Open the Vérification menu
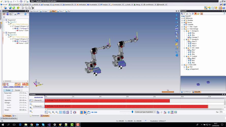Viewport: 226px width, 127px height. click(82, 5)
